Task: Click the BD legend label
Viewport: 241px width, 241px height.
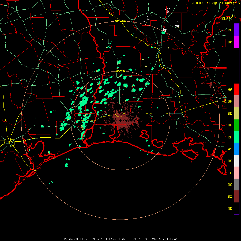Action: 230,114
